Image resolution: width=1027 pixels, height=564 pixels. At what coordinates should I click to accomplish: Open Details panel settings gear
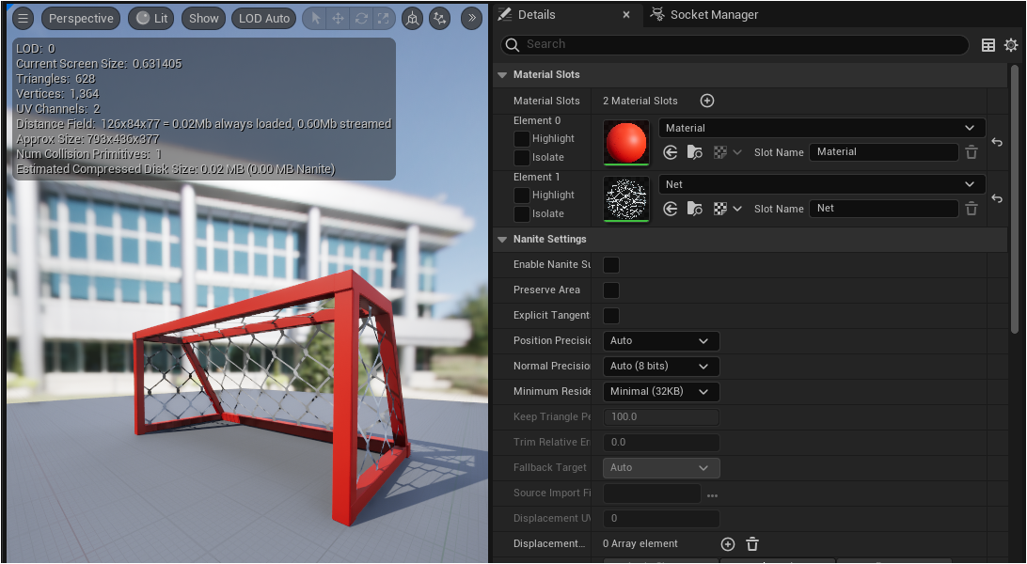(1011, 45)
